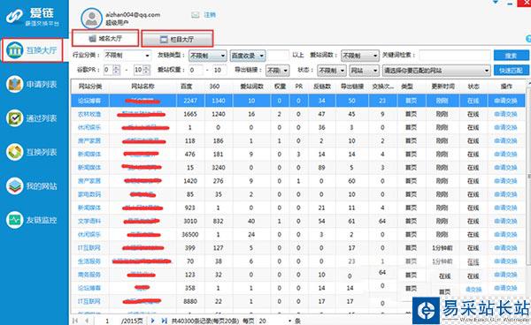The height and width of the screenshot is (325, 531).
Task: Select the 文学资料 category cell
Action: [x=89, y=222]
